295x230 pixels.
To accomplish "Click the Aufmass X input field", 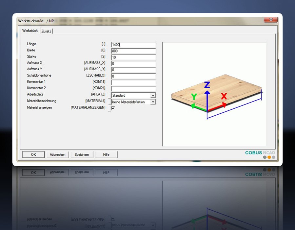I will 133,63.
